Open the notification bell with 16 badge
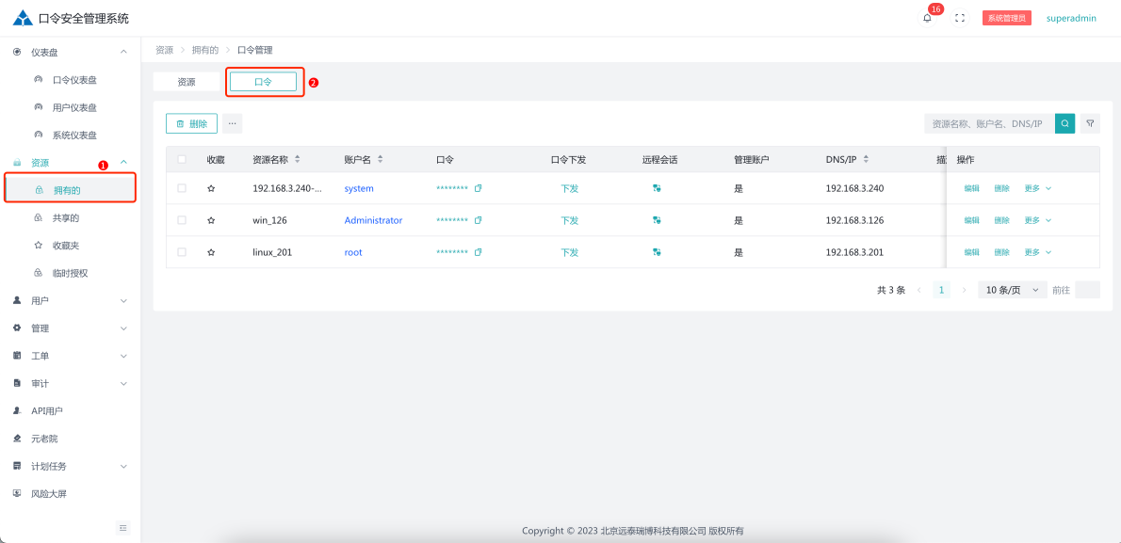Image resolution: width=1121 pixels, height=543 pixels. coord(927,18)
